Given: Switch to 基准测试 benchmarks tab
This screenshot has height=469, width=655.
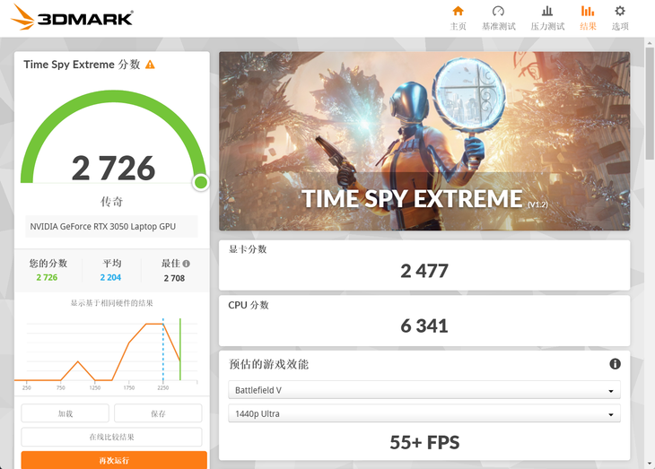Looking at the screenshot, I should click(x=498, y=18).
